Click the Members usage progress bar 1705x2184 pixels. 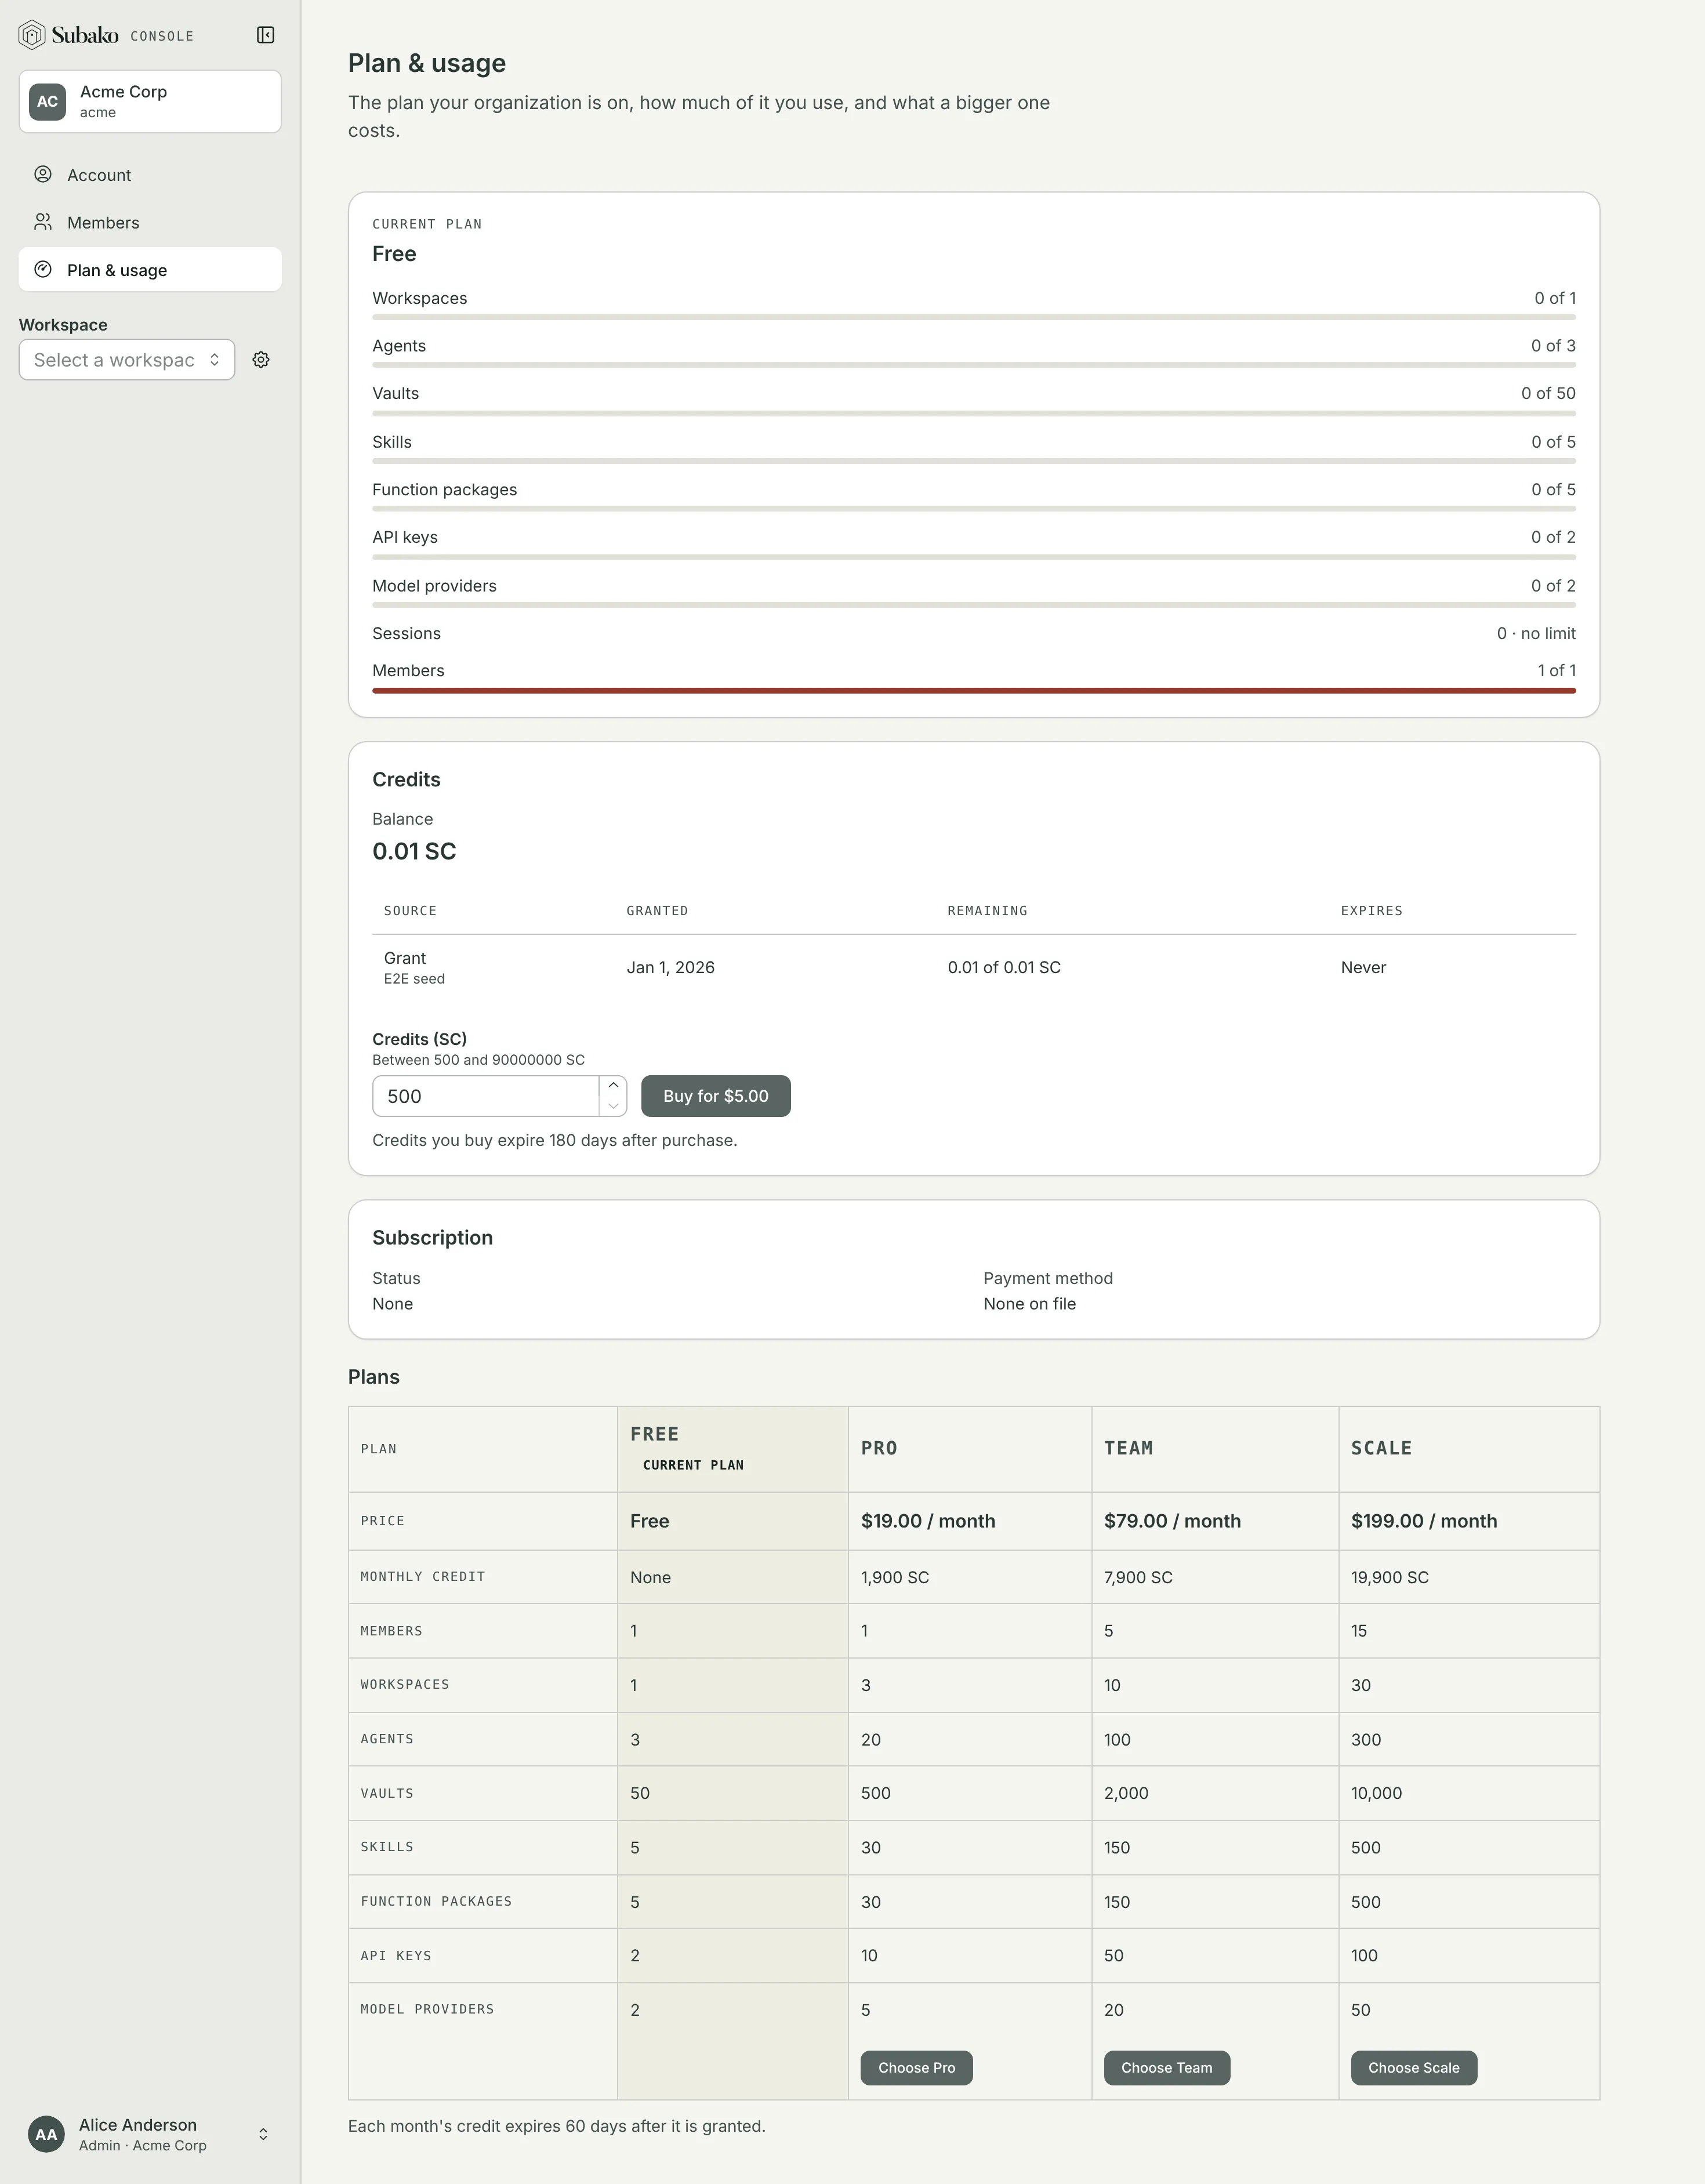(x=974, y=690)
